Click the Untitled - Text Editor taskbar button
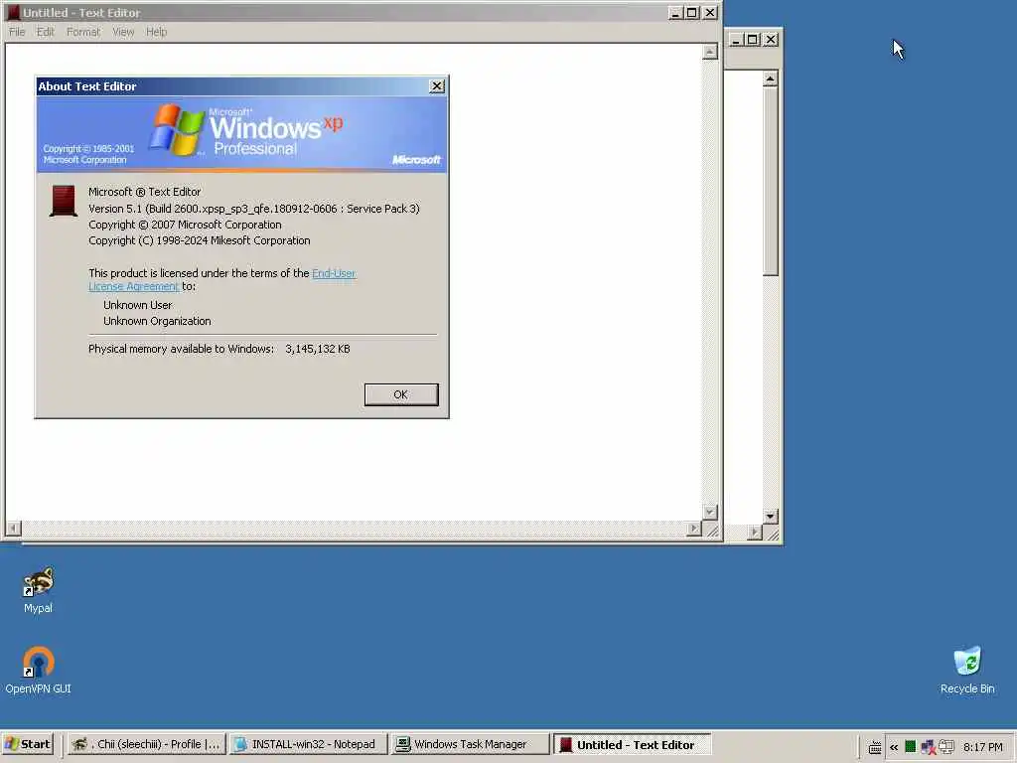Viewport: 1017px width, 763px height. (x=632, y=744)
